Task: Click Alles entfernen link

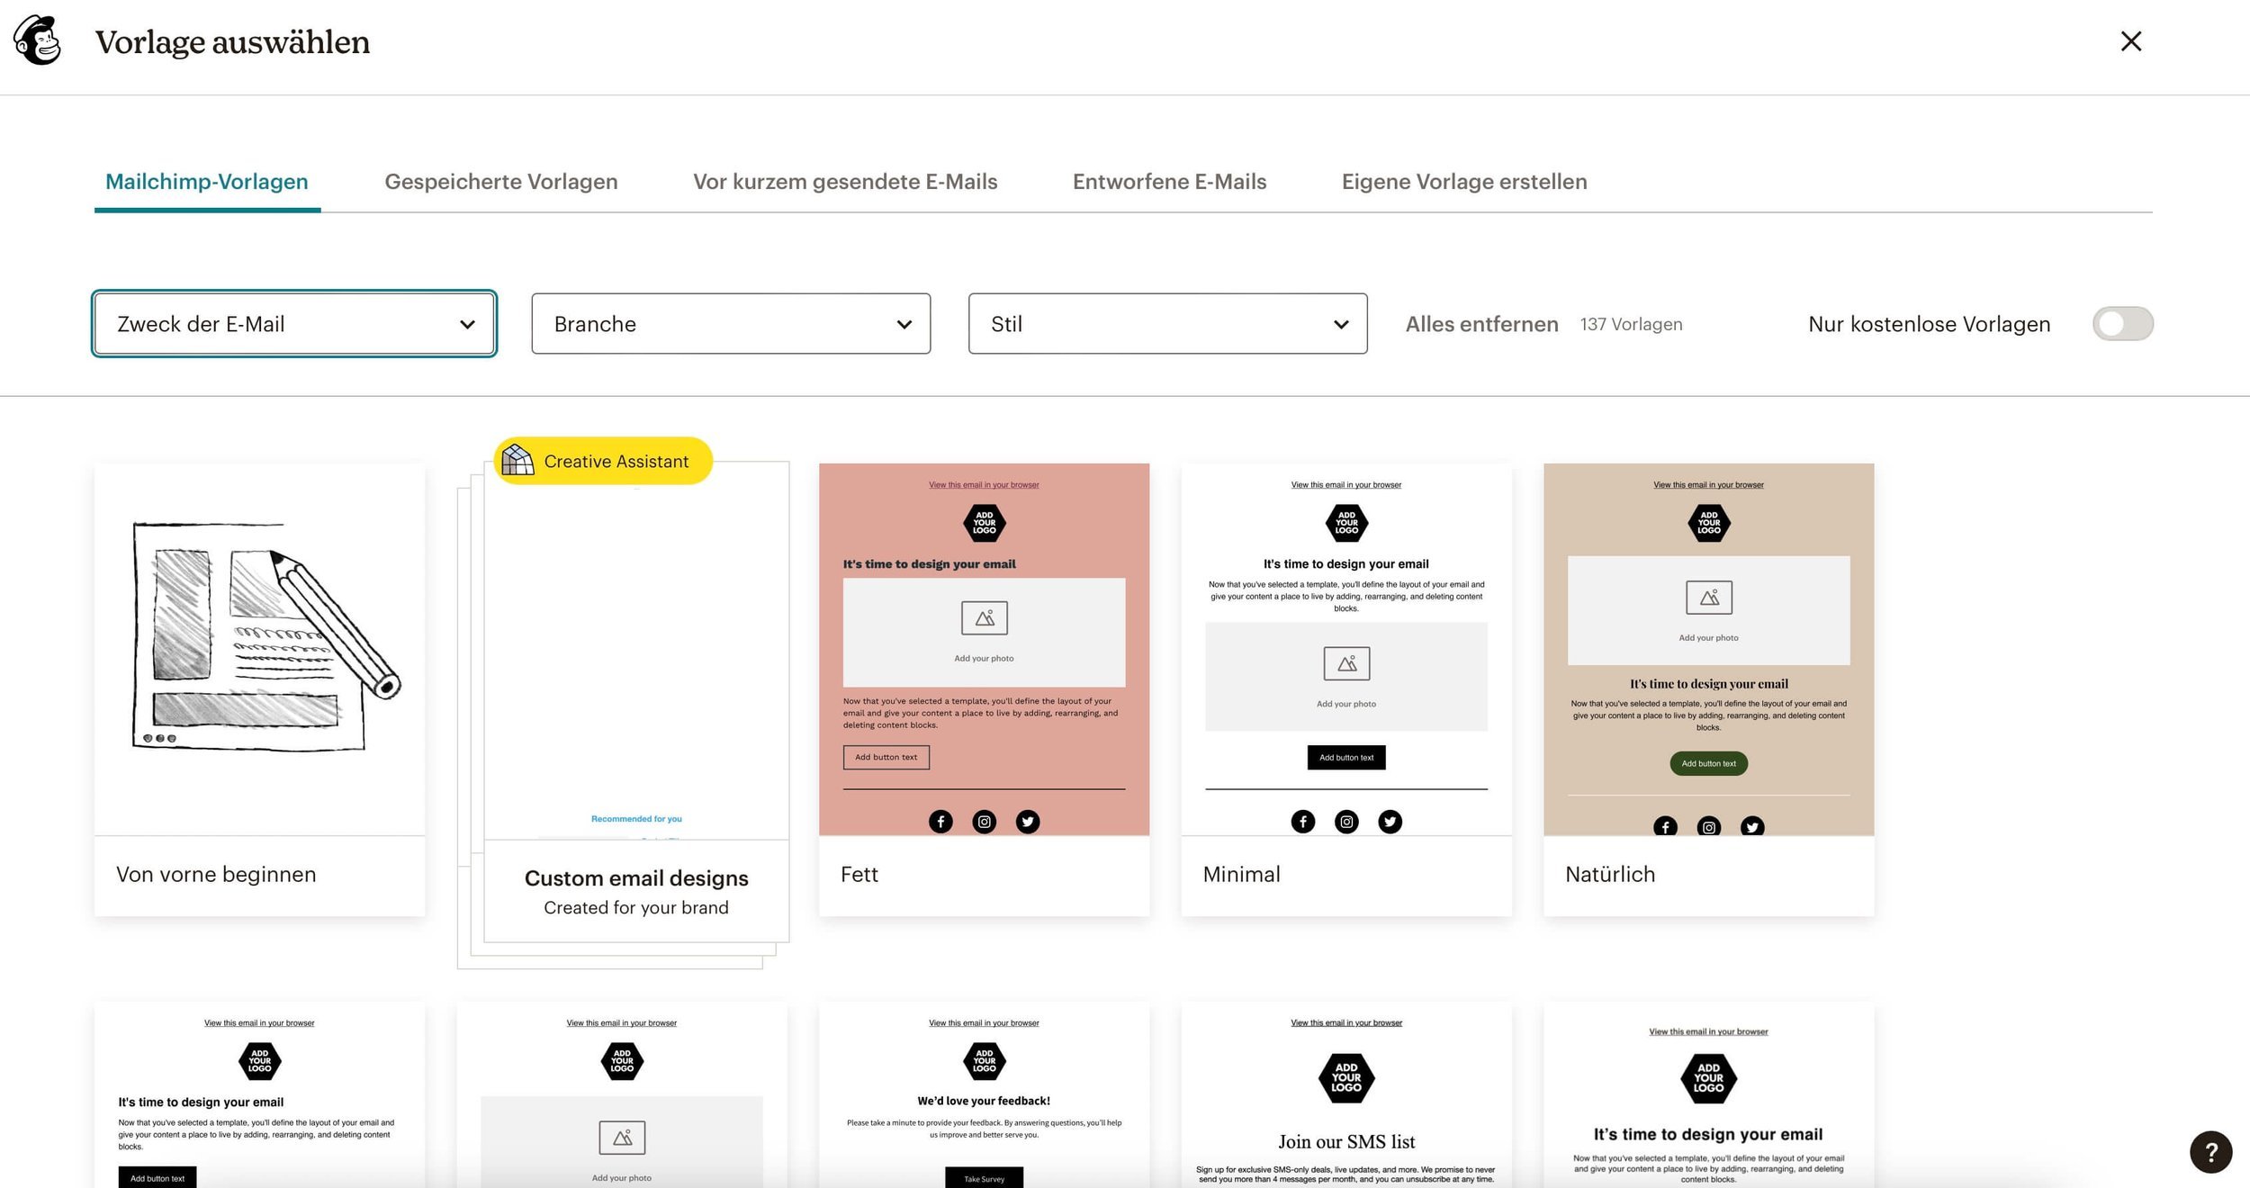Action: tap(1481, 324)
